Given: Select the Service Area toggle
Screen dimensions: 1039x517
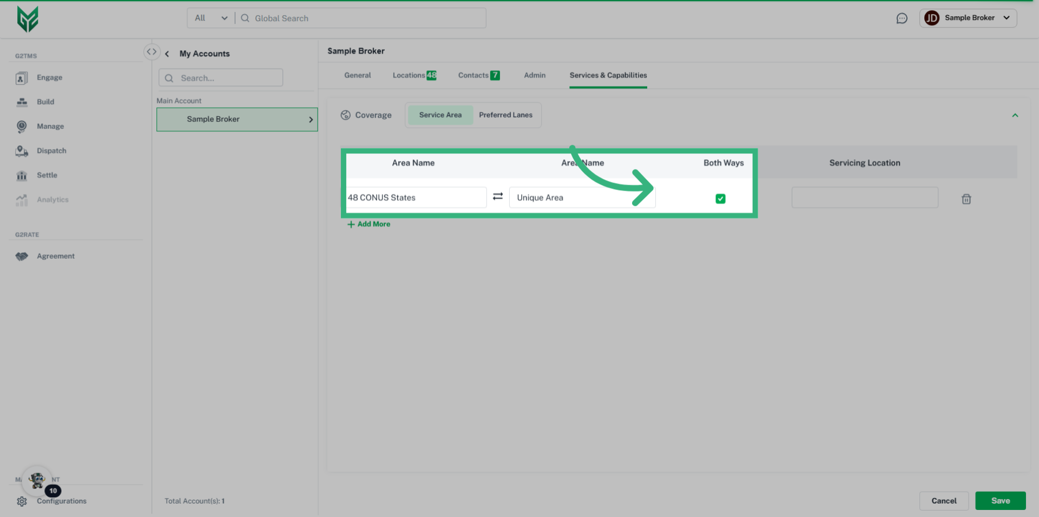Looking at the screenshot, I should coord(440,115).
